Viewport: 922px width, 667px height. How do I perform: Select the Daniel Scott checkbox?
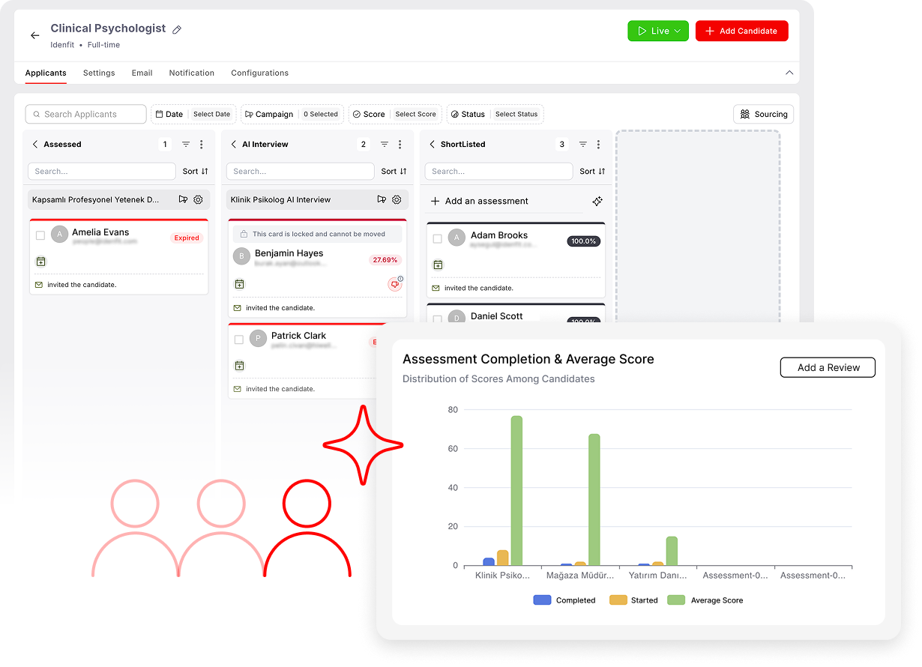pos(438,319)
